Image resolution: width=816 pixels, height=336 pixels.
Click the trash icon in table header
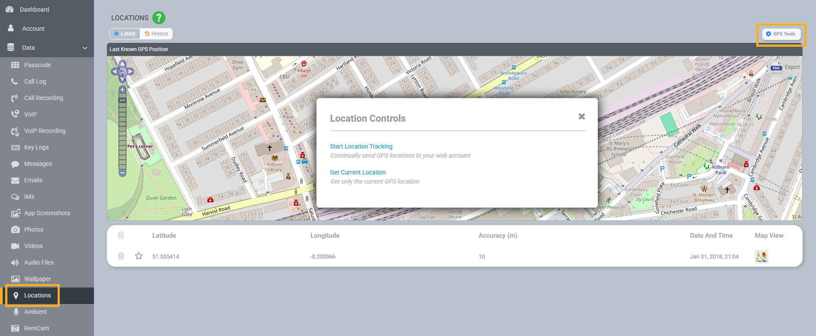click(121, 235)
